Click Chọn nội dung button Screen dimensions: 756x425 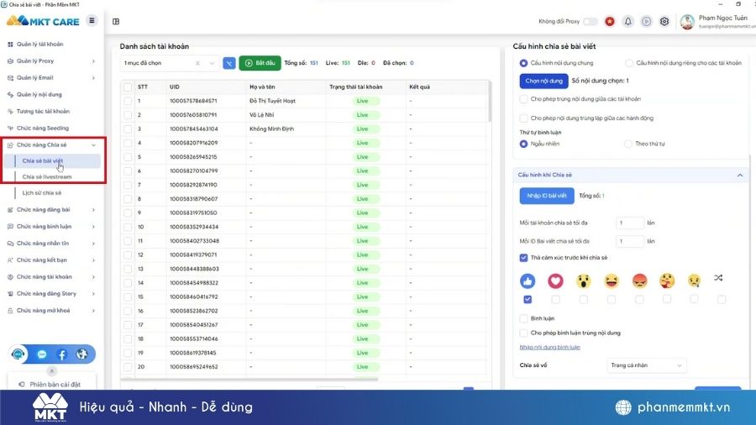click(543, 81)
